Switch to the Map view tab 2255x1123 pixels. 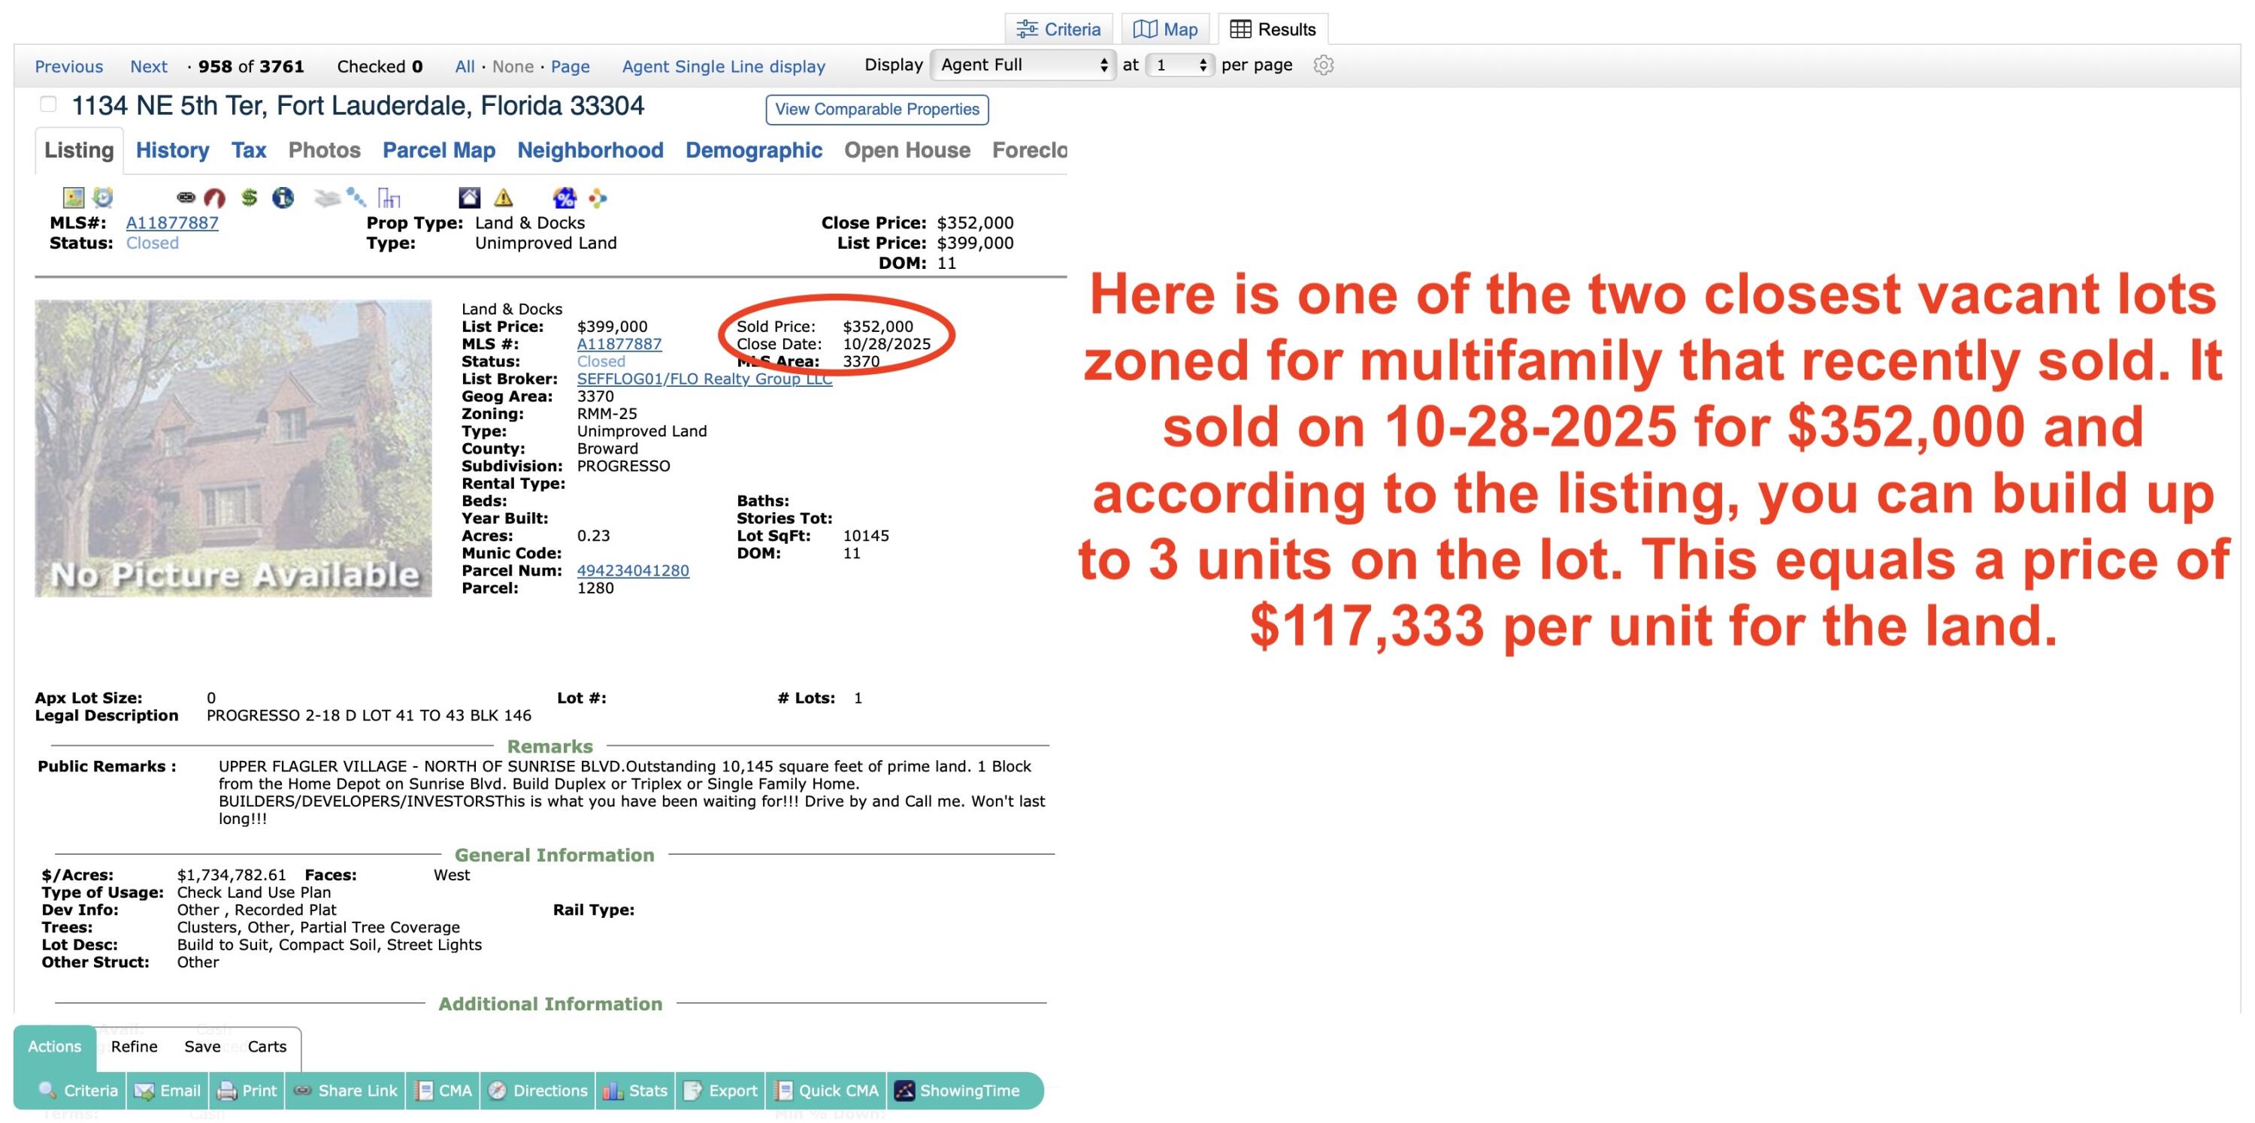(x=1165, y=29)
